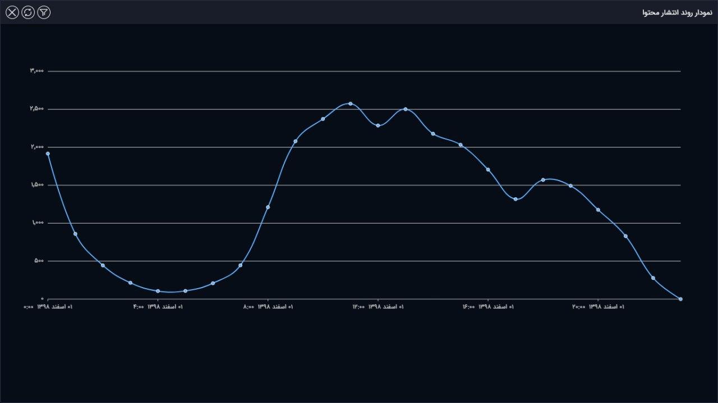Click the ۳,۰۰۰ y-axis label
Viewport: 718px width, 403px height.
36,71
